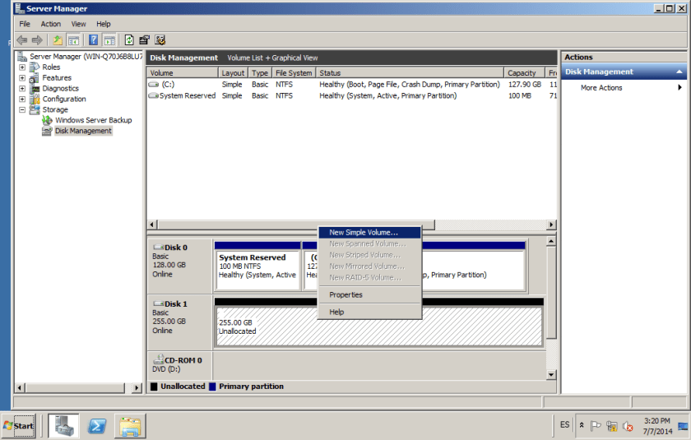Click the Refresh toolbar icon

[x=129, y=39]
